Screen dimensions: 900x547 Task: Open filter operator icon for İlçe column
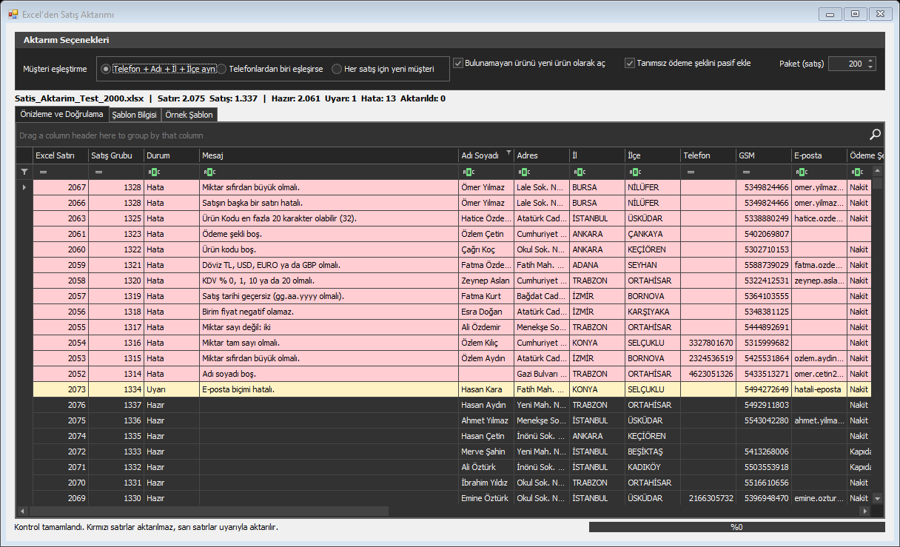635,172
